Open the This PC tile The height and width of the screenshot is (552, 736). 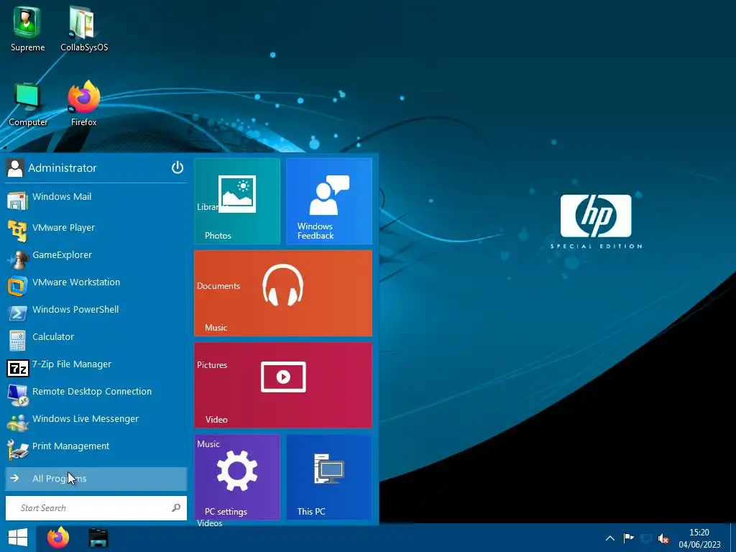(x=329, y=477)
